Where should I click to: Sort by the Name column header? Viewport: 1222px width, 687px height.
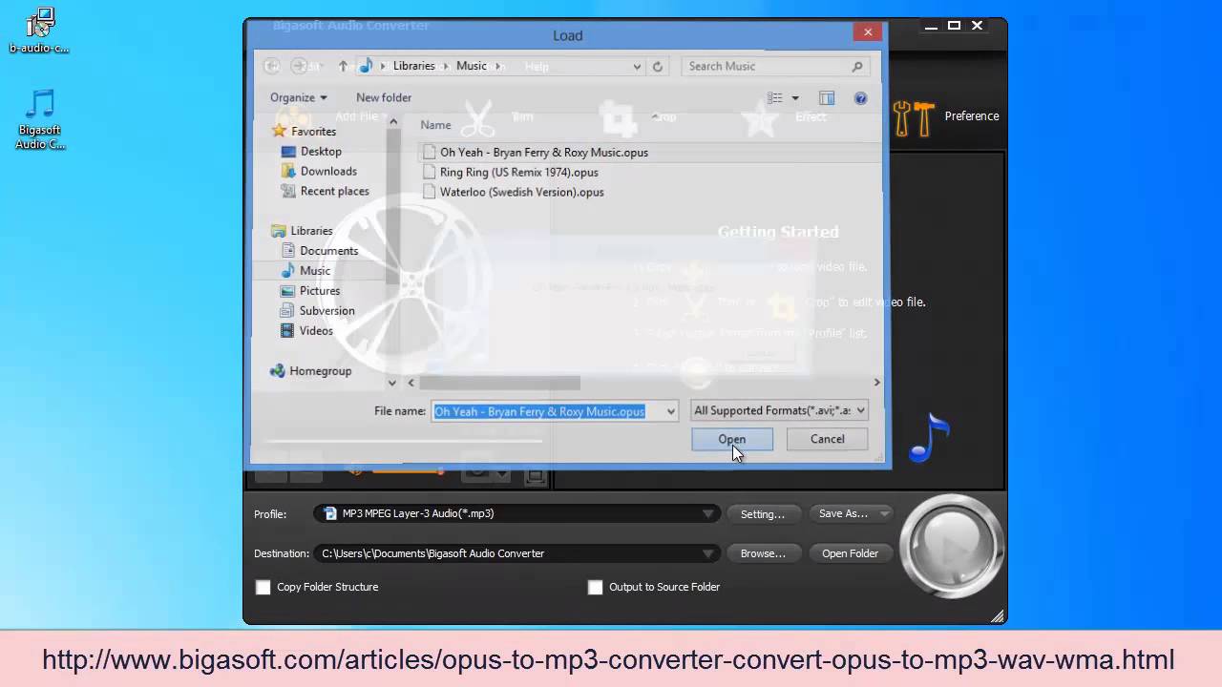coord(435,125)
